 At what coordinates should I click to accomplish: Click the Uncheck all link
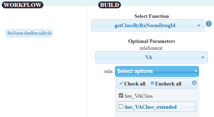(168, 84)
